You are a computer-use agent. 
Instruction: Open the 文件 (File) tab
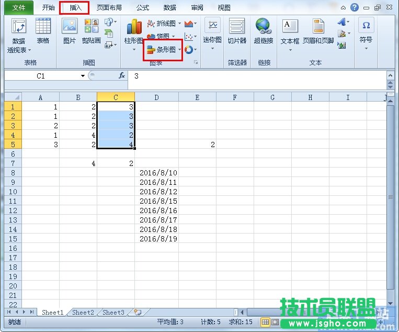tap(19, 8)
